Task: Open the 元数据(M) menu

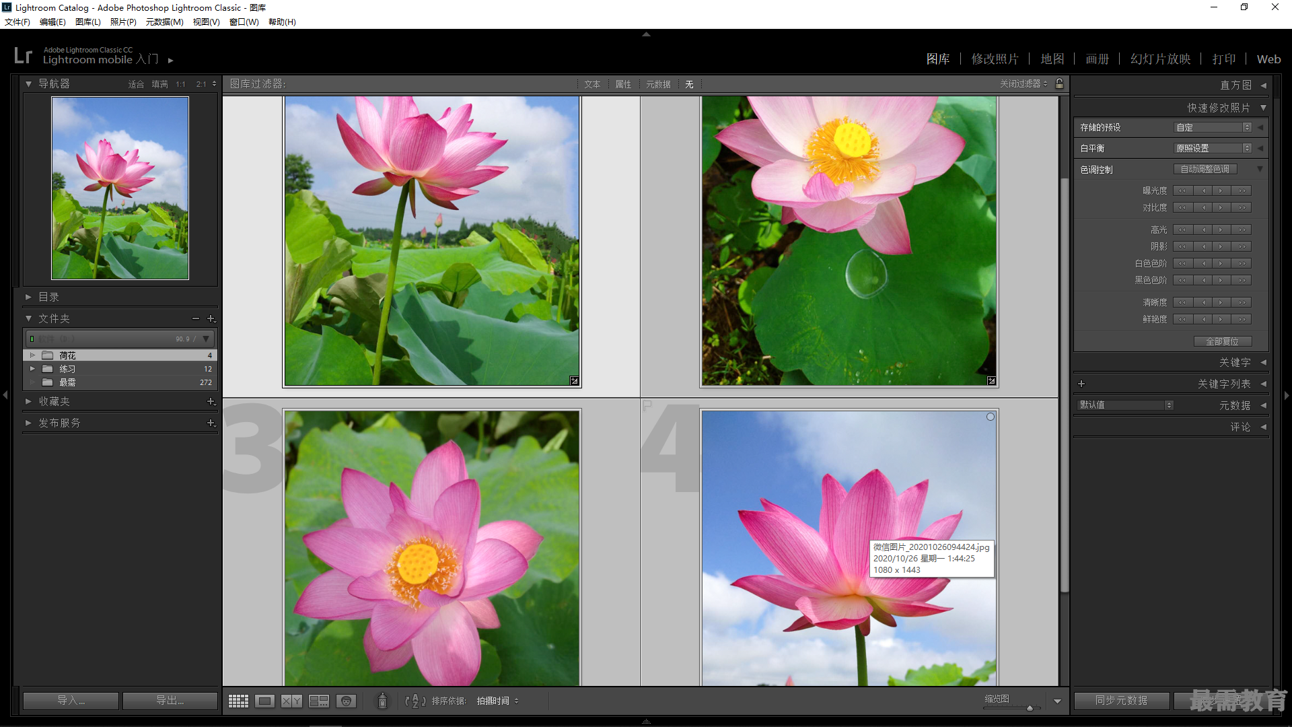Action: pyautogui.click(x=164, y=22)
